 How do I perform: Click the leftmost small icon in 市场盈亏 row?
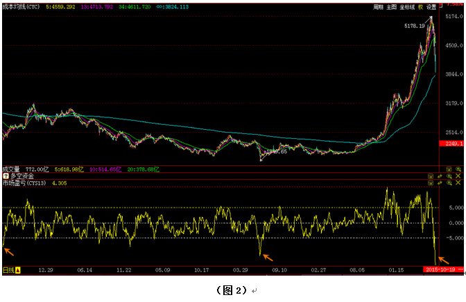[x=431, y=183]
